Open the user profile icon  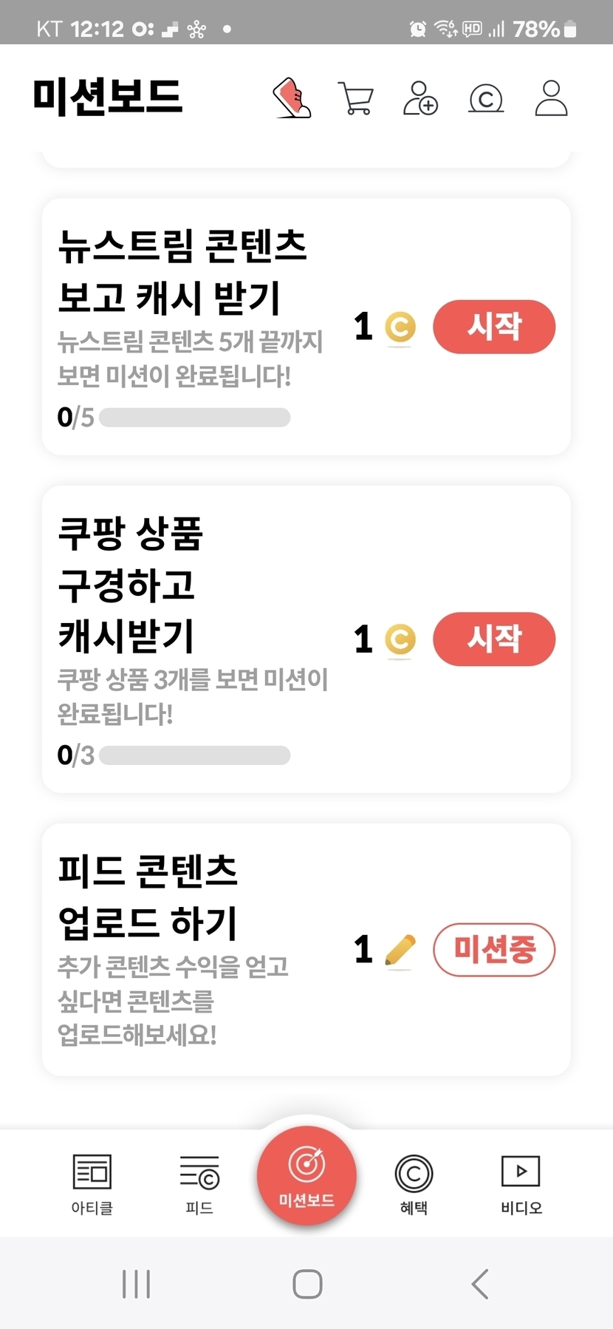pyautogui.click(x=551, y=98)
